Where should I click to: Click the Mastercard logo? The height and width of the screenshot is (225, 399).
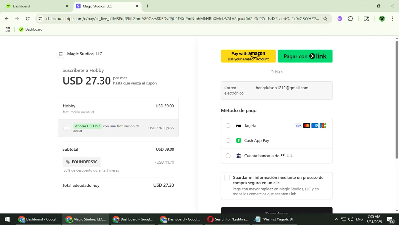click(307, 126)
